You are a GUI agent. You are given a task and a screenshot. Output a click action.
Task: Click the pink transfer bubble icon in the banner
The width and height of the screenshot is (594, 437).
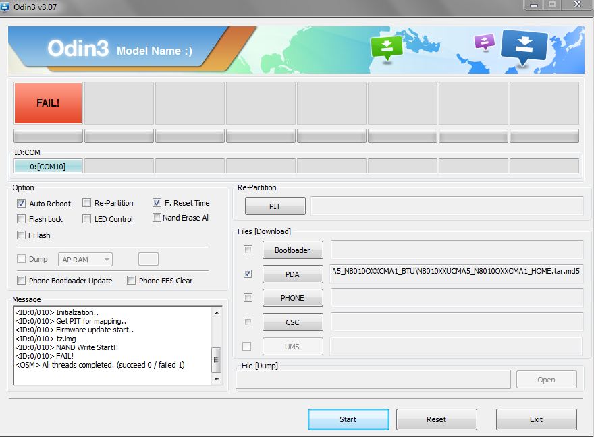pos(484,42)
